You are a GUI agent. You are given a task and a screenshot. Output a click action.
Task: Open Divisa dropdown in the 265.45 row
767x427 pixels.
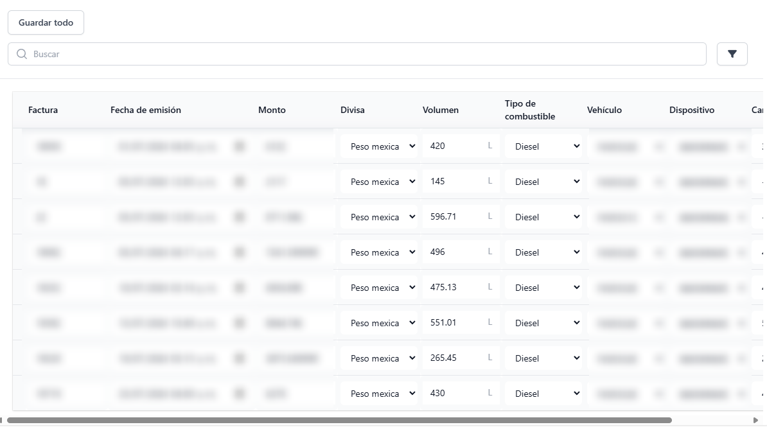point(378,358)
